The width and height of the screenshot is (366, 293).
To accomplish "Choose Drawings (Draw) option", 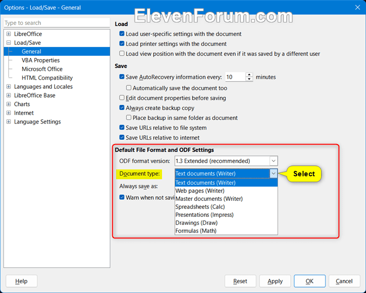I will click(226, 223).
